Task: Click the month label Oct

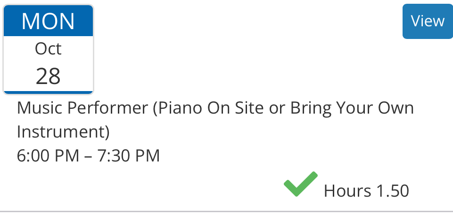Action: pos(49,49)
